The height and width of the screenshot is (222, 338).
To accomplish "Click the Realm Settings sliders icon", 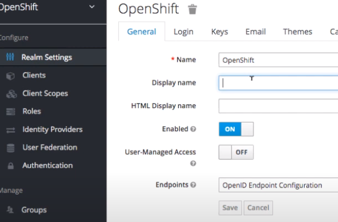I will [x=10, y=57].
